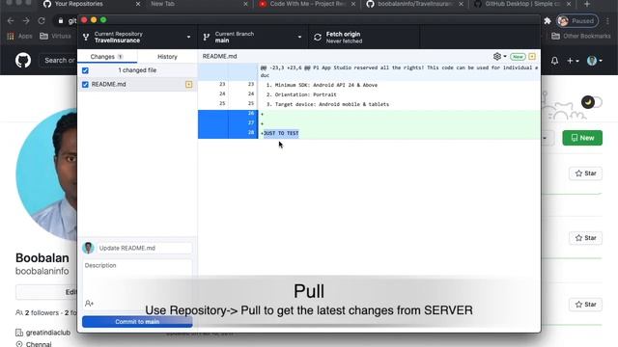Open the Other Bookmarks folder
Image resolution: width=618 pixels, height=347 pixels.
pyautogui.click(x=581, y=37)
